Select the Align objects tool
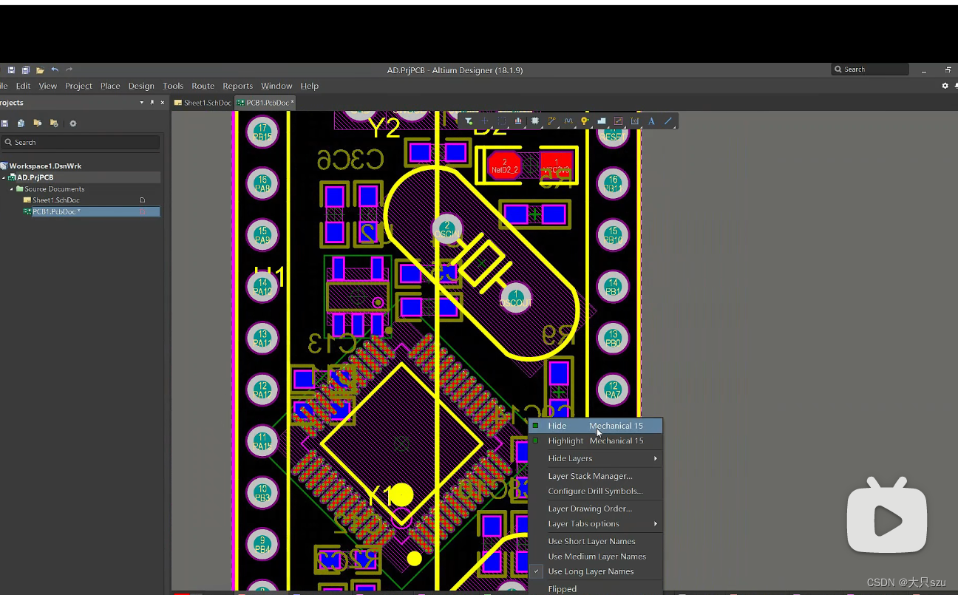This screenshot has width=958, height=595. point(518,121)
